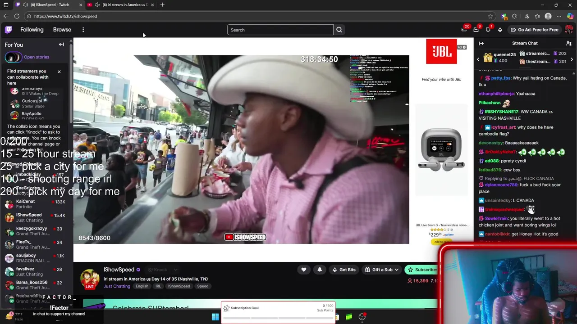The image size is (577, 324).
Task: Click IShowSpeed tag
Action: click(x=179, y=286)
